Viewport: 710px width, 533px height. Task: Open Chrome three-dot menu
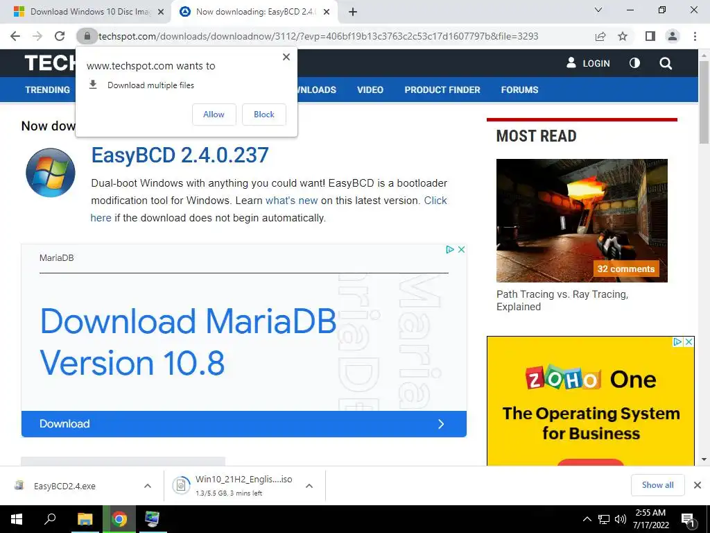(x=695, y=36)
